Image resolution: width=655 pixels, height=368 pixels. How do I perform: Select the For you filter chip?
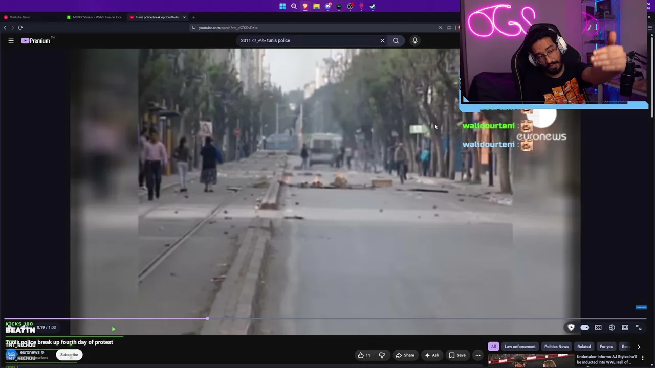click(x=606, y=347)
